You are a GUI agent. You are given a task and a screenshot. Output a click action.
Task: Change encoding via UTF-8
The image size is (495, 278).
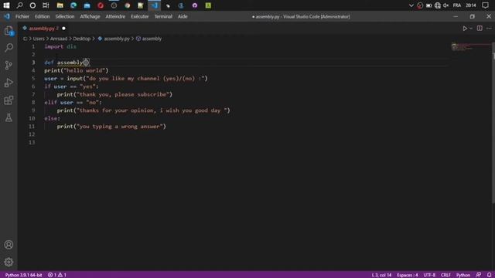coord(429,275)
